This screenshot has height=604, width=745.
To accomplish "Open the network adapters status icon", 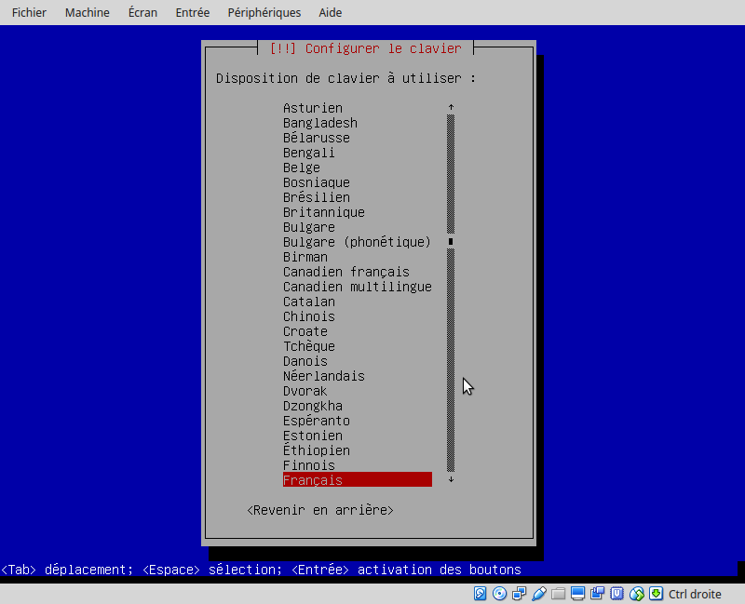I will [519, 594].
